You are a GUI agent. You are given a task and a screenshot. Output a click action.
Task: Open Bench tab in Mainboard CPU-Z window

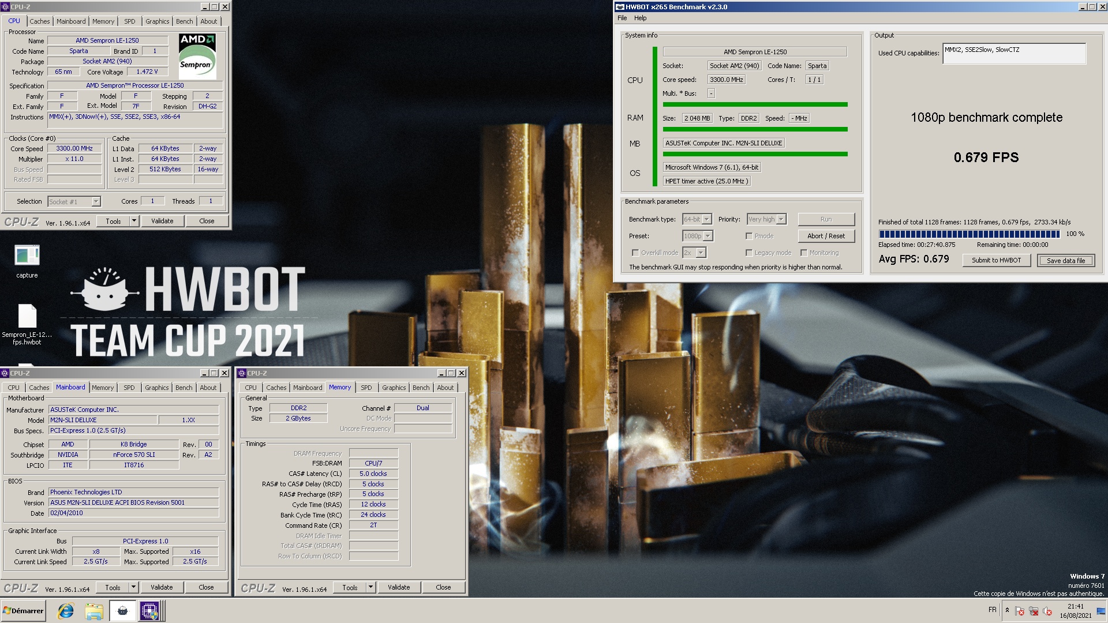184,388
